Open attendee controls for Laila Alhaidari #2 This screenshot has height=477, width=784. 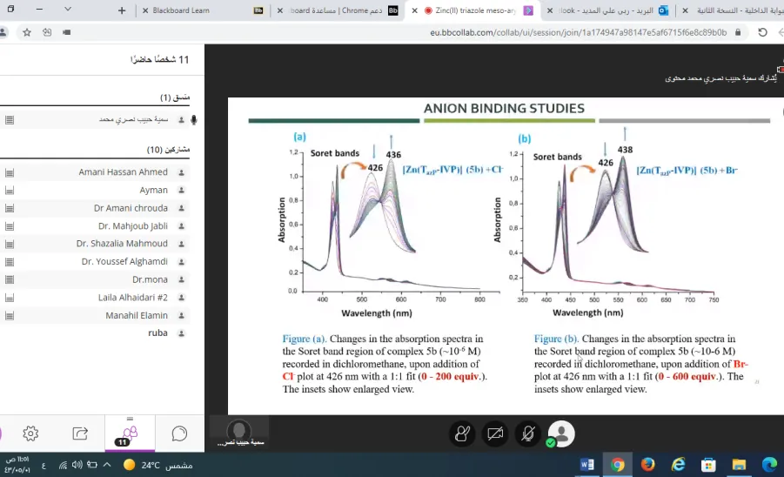(10, 298)
